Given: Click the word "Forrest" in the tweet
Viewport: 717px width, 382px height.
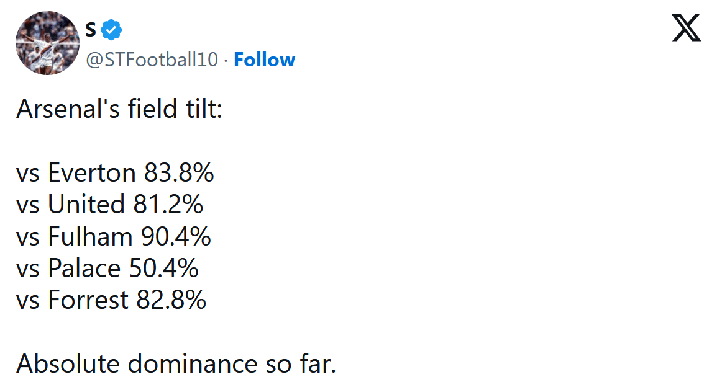Looking at the screenshot, I should point(88,300).
